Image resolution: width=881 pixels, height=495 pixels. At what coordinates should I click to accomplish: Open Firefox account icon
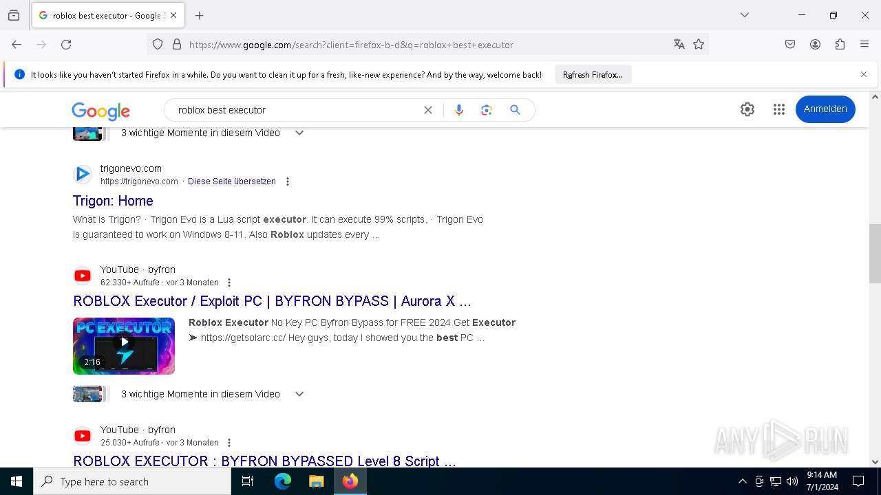click(x=815, y=44)
